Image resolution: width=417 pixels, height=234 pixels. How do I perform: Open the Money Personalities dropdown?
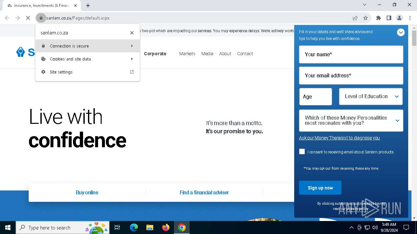(351, 121)
